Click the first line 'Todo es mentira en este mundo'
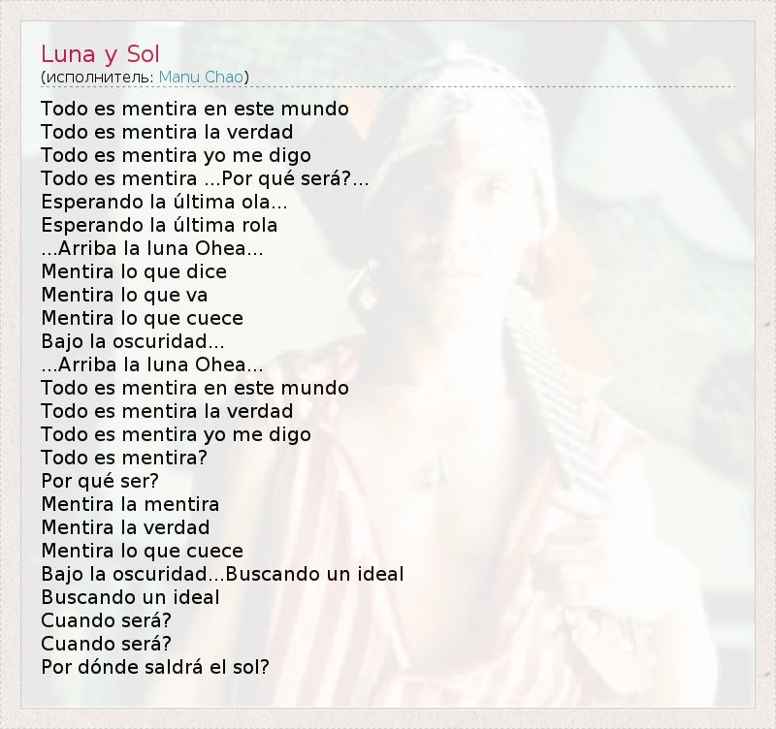The width and height of the screenshot is (776, 729). (195, 109)
